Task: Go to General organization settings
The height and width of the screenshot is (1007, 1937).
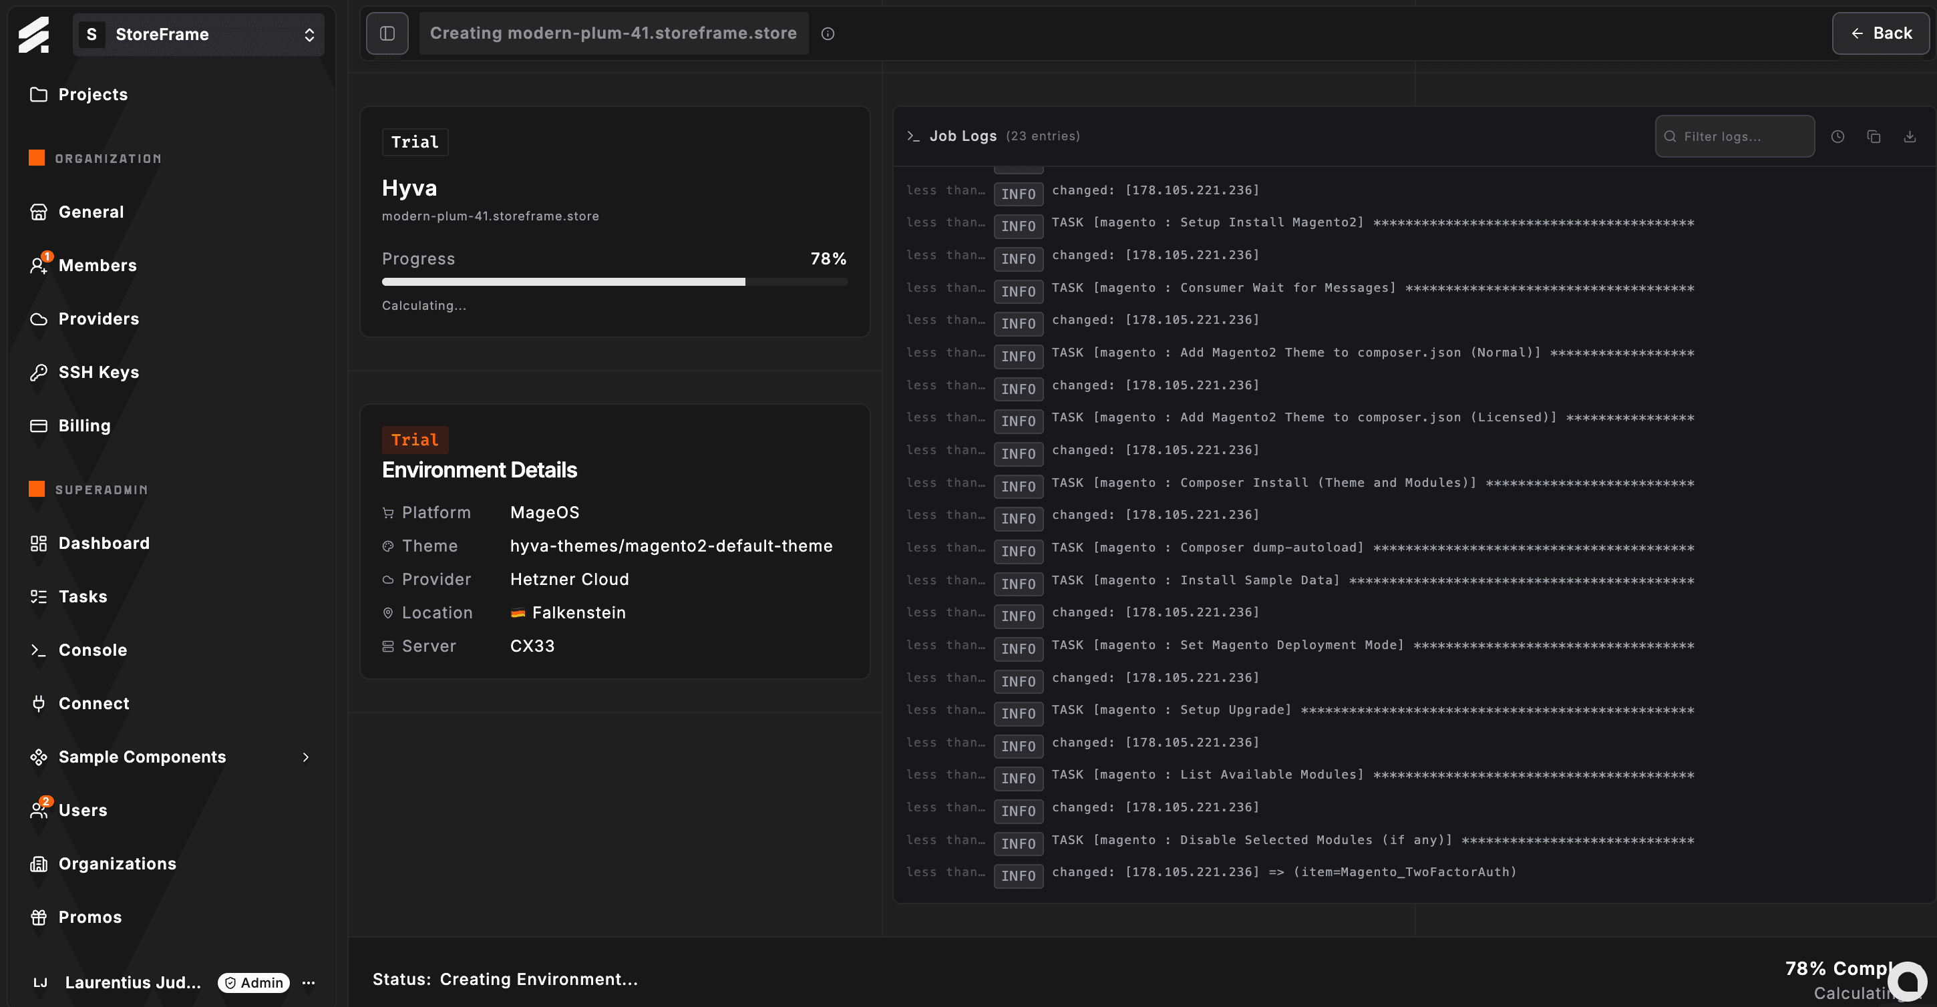Action: coord(91,212)
